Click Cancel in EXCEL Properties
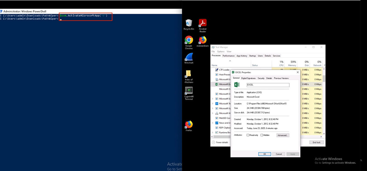367x171 pixels. click(279, 154)
